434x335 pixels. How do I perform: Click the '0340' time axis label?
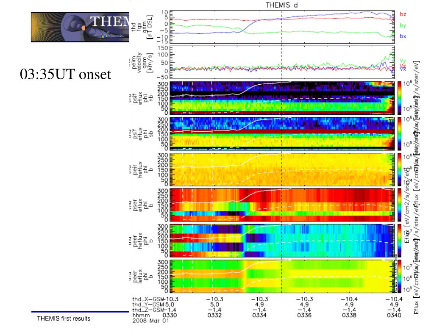[394, 315]
